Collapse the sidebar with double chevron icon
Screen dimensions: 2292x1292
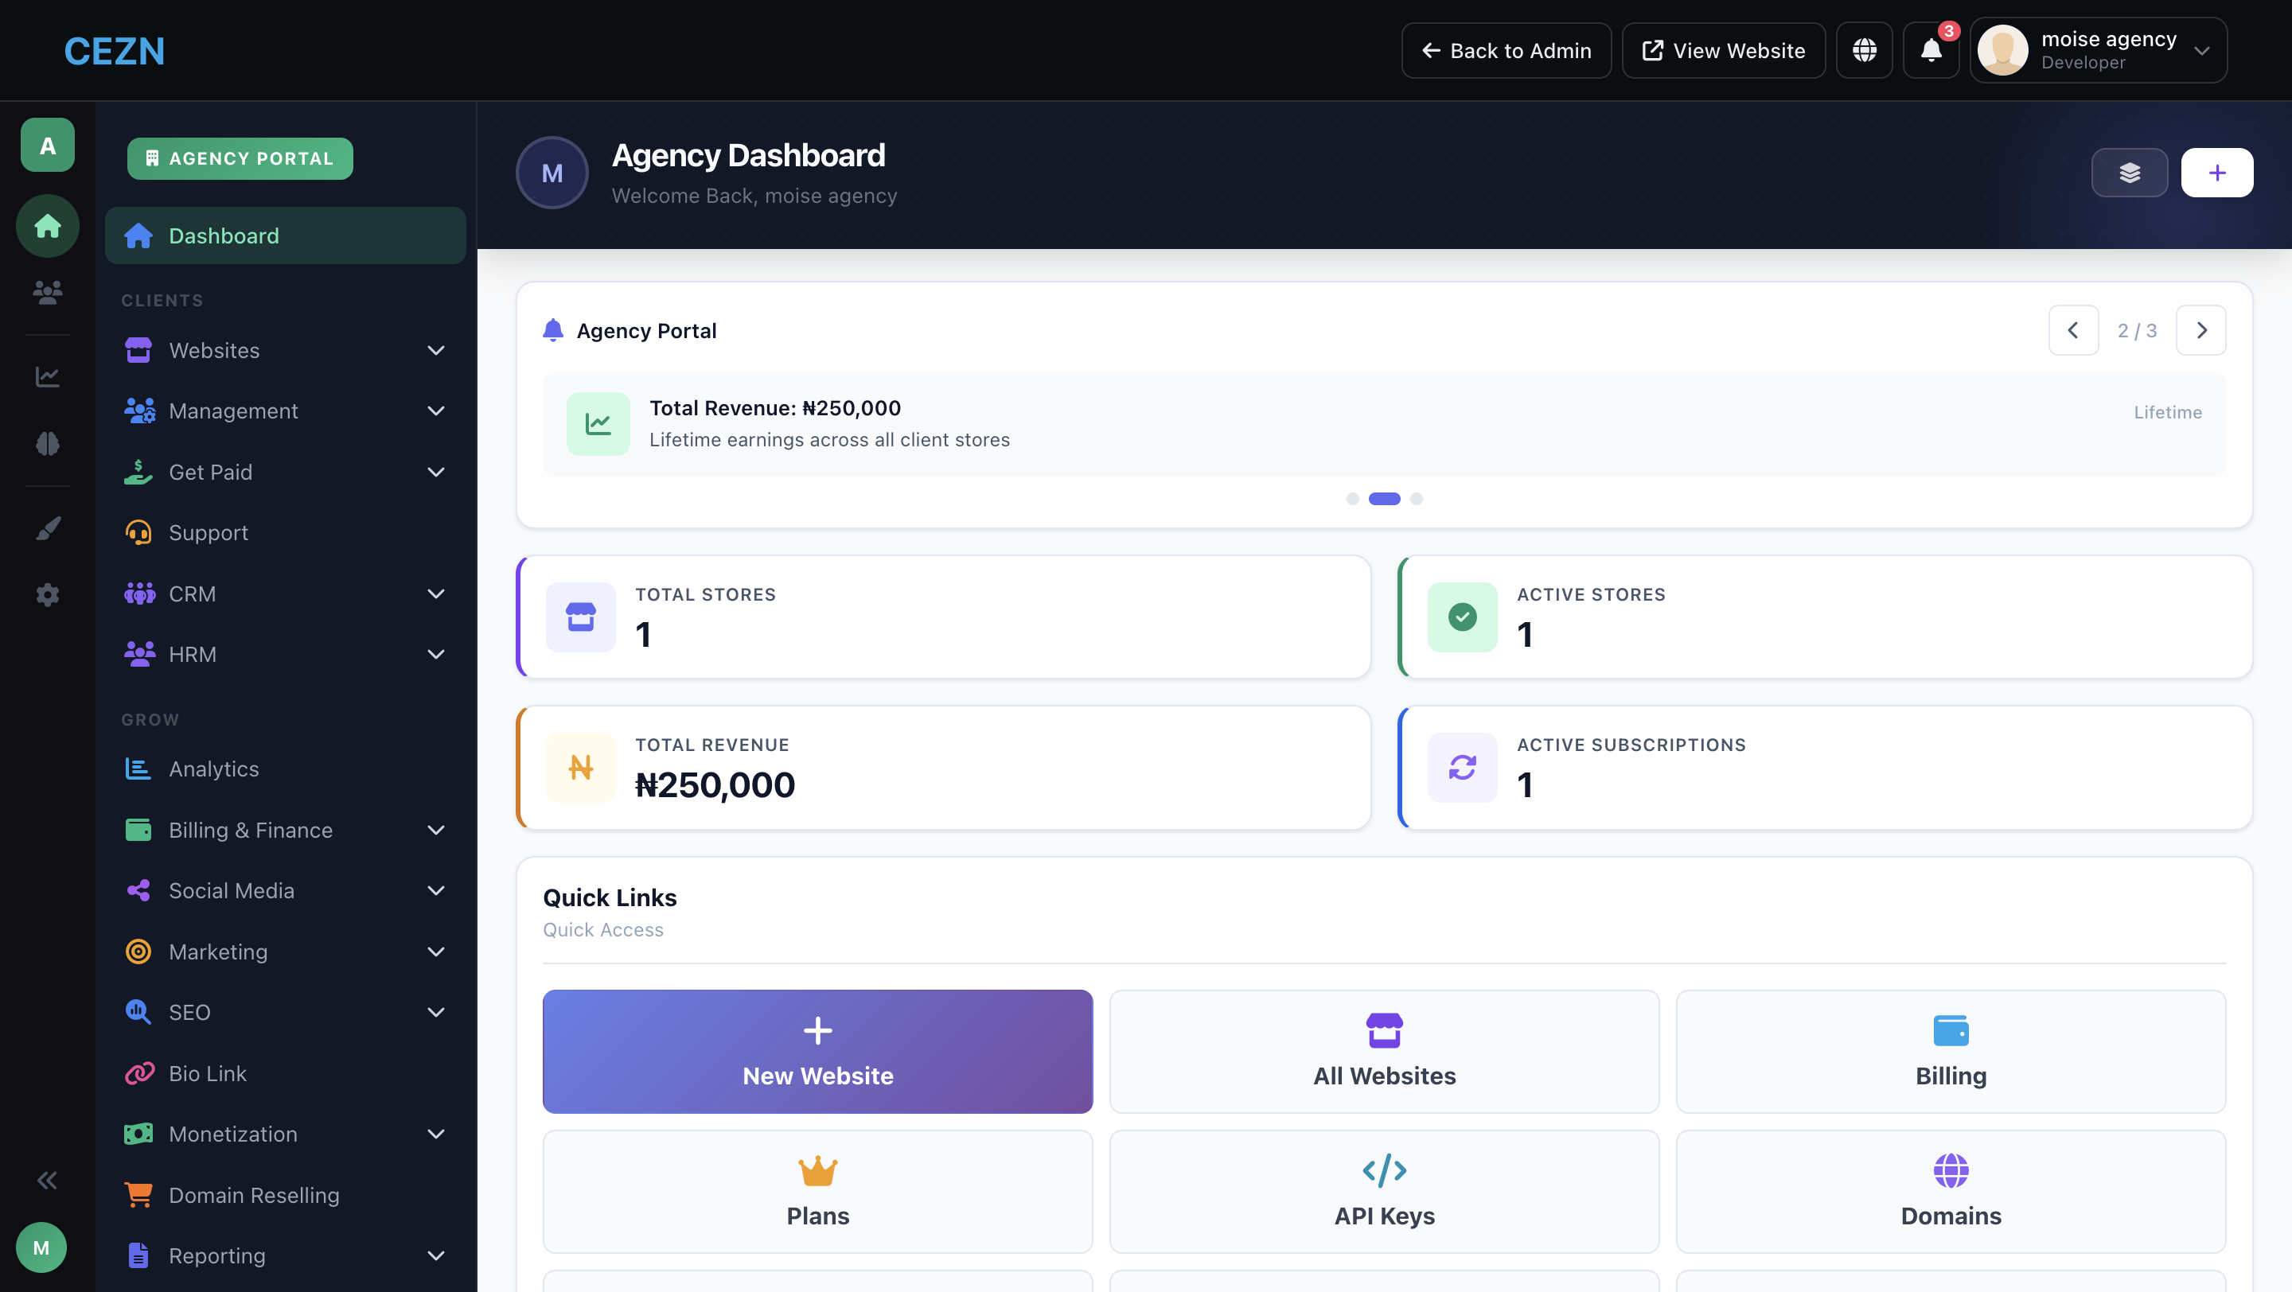[x=47, y=1180]
